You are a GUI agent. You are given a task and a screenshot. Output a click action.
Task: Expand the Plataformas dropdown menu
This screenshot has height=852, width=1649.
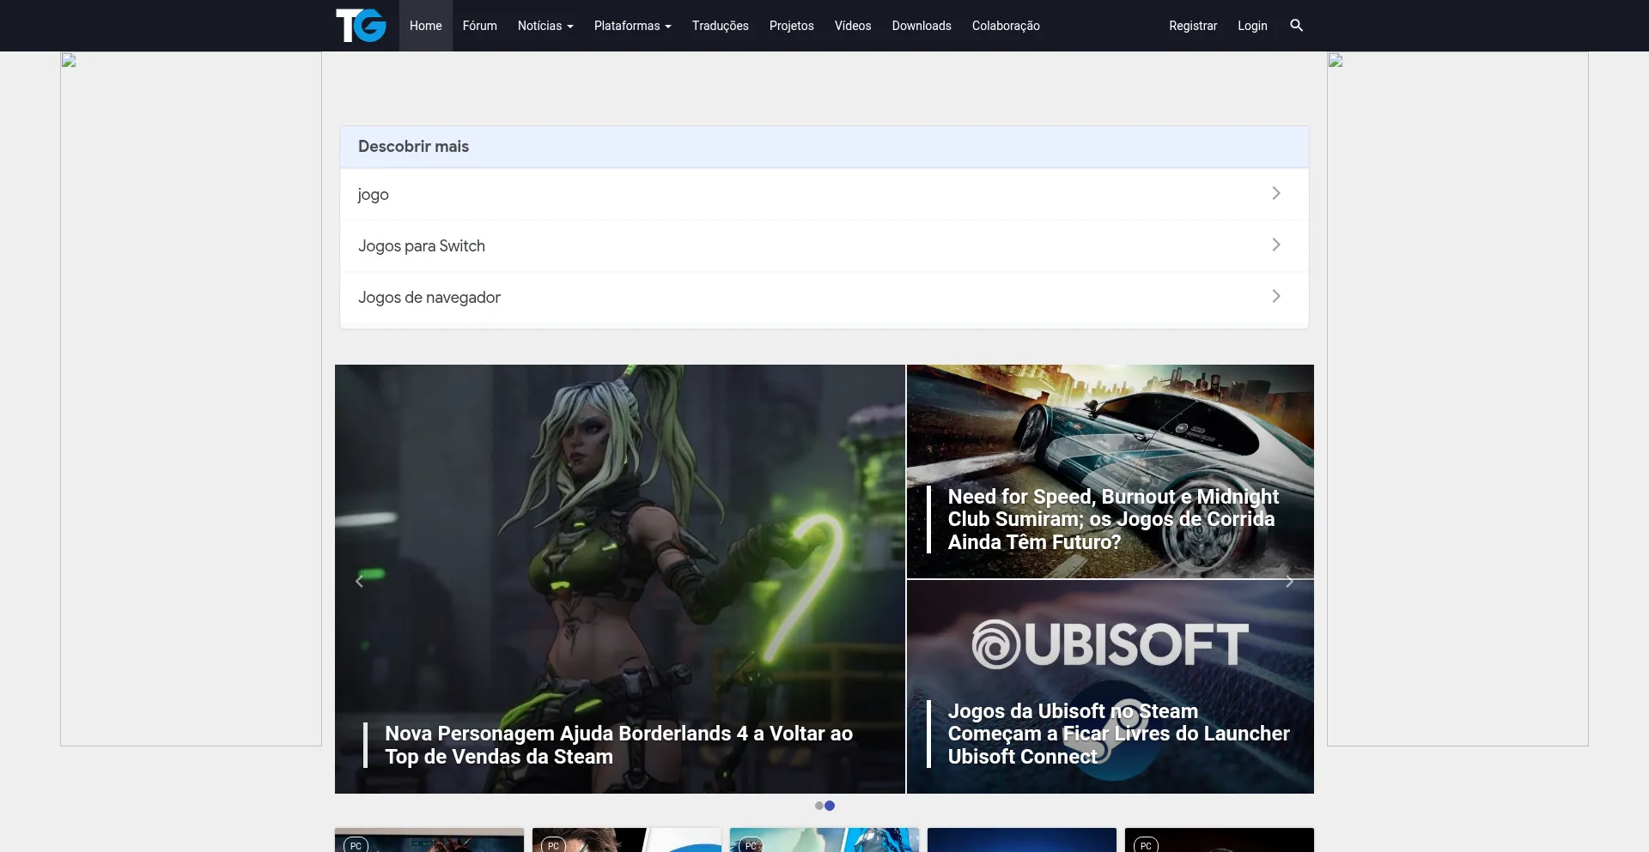(632, 26)
